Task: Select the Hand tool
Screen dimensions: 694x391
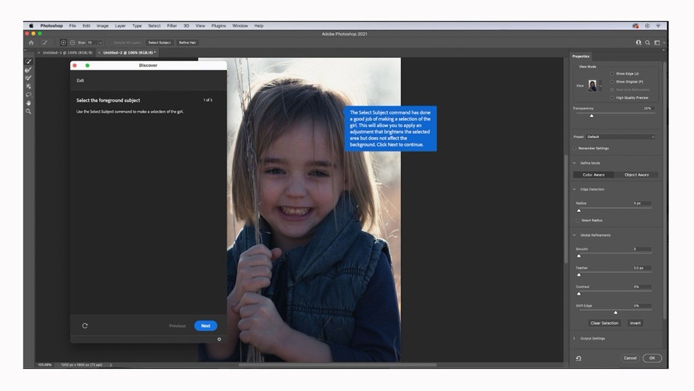Action: 28,103
